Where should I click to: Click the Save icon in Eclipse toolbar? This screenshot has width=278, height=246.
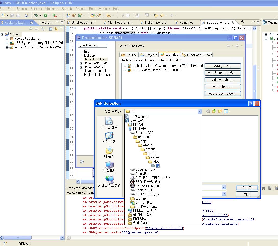(12, 15)
